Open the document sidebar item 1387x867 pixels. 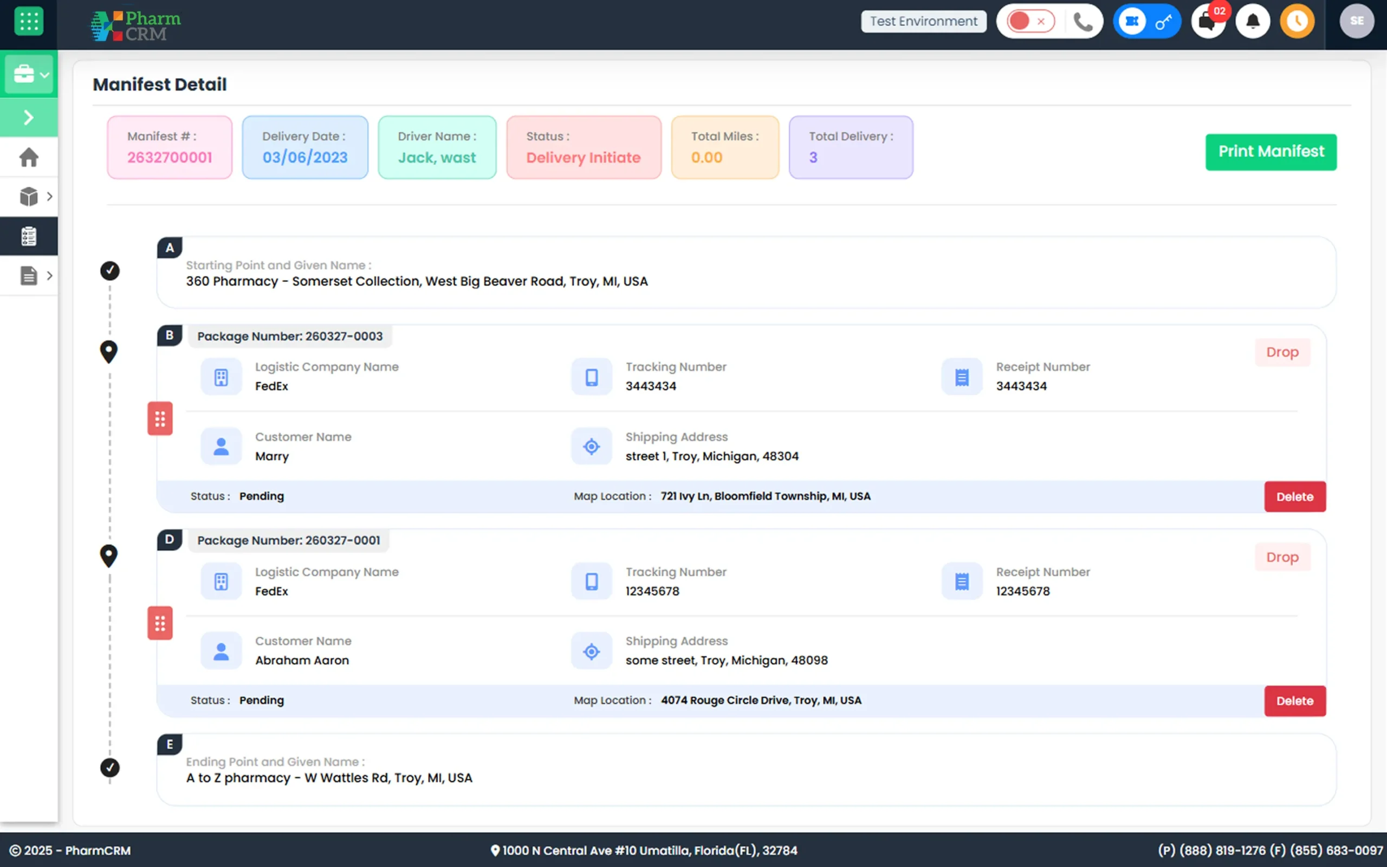click(29, 276)
